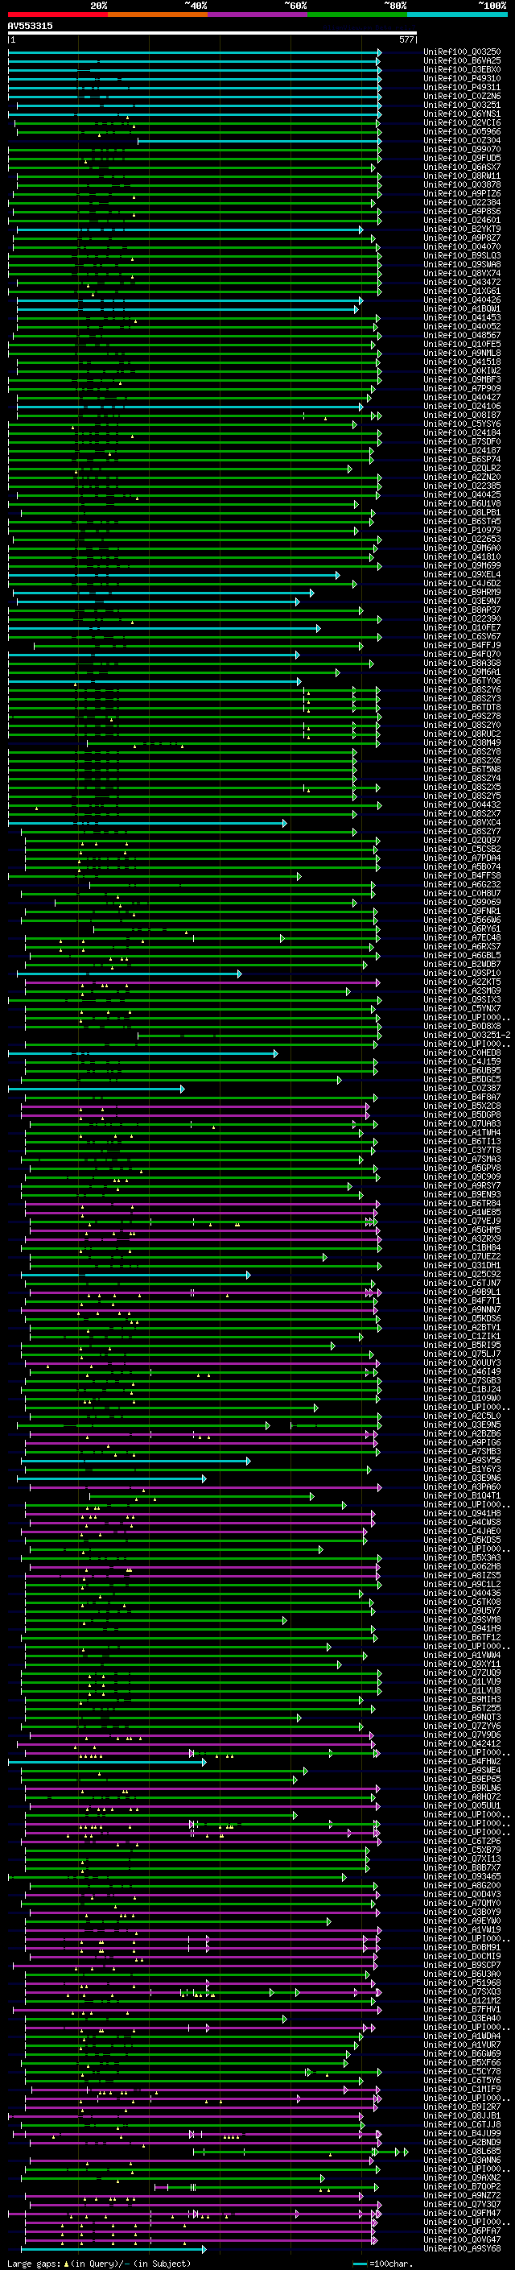
Task: Open hit UniRef100_B2YKT9
Action: pyautogui.click(x=462, y=229)
